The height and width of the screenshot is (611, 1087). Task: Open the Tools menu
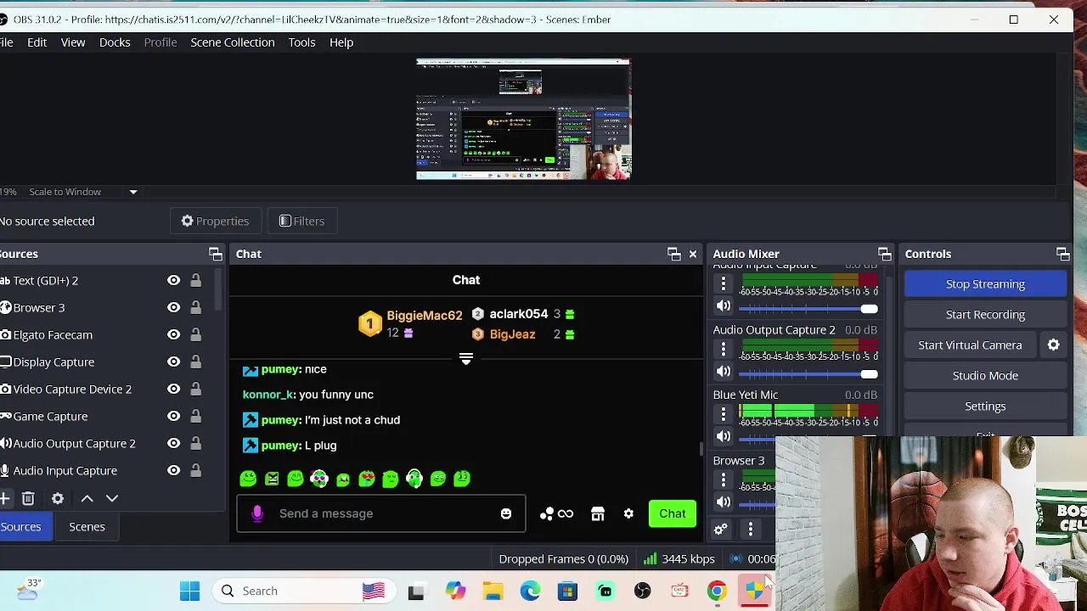301,42
